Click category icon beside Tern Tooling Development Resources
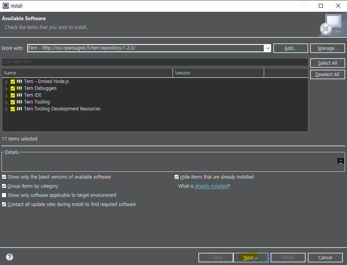The height and width of the screenshot is (265, 347). (19, 109)
